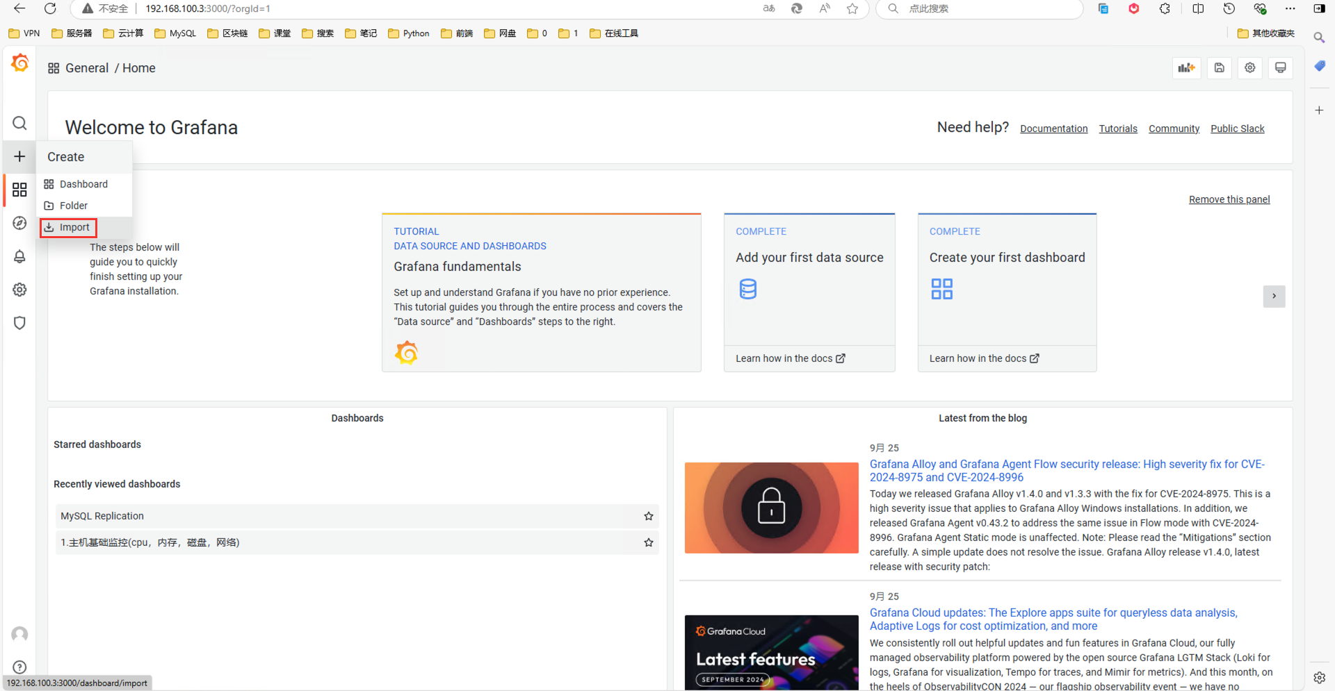Go back with the browser back arrow
The height and width of the screenshot is (691, 1335).
coord(19,8)
